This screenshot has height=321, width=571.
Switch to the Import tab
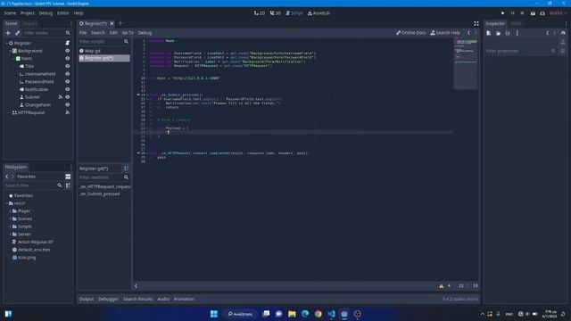pyautogui.click(x=29, y=24)
